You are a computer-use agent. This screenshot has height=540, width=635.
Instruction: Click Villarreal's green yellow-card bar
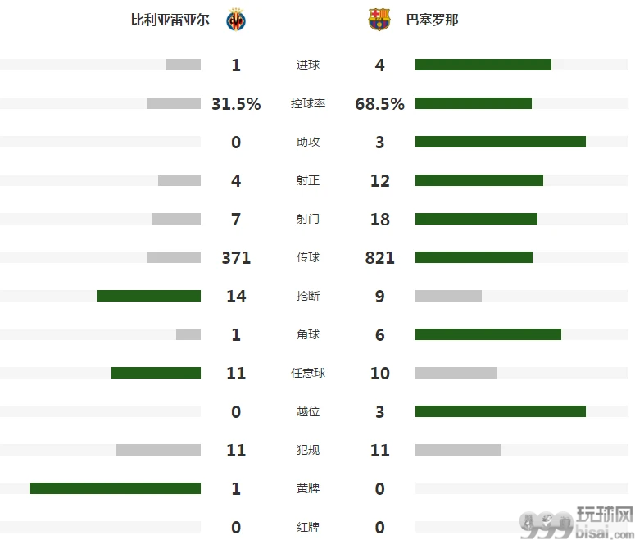click(x=116, y=488)
